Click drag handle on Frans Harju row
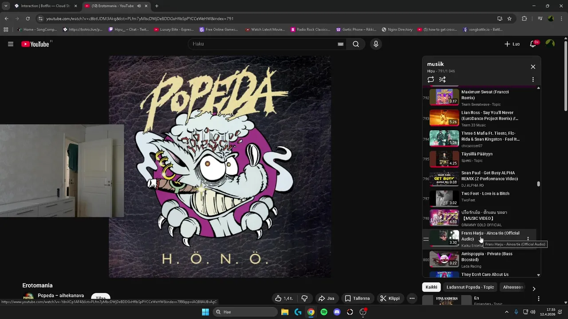 click(x=426, y=239)
